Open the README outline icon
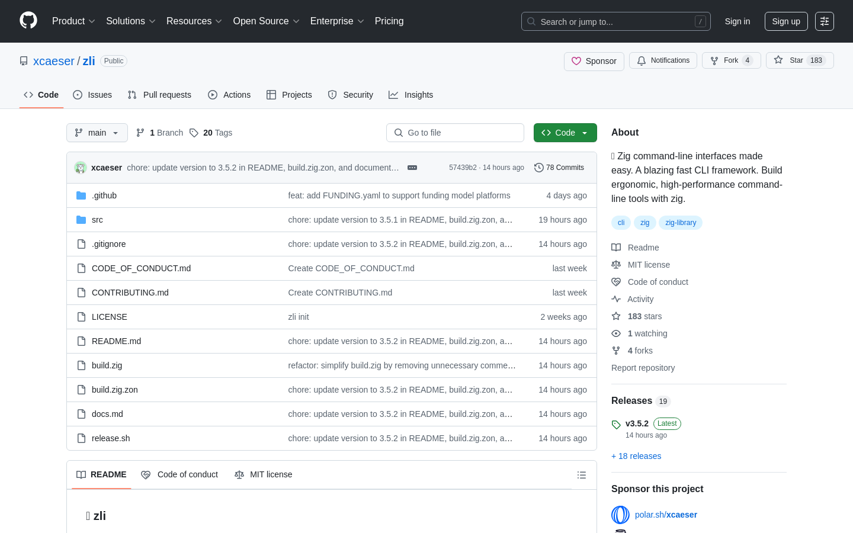Screen dimensions: 853x533 (x=582, y=475)
